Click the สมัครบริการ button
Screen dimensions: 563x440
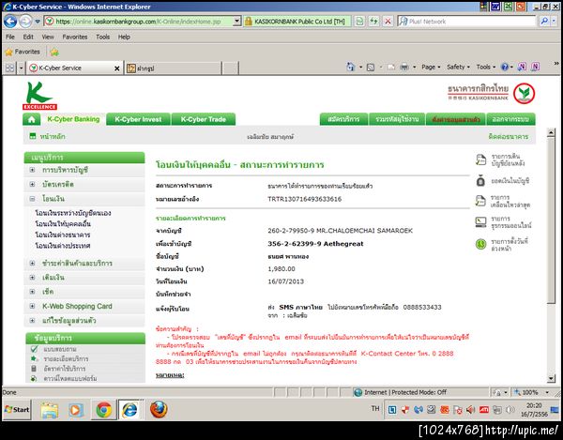pos(343,119)
